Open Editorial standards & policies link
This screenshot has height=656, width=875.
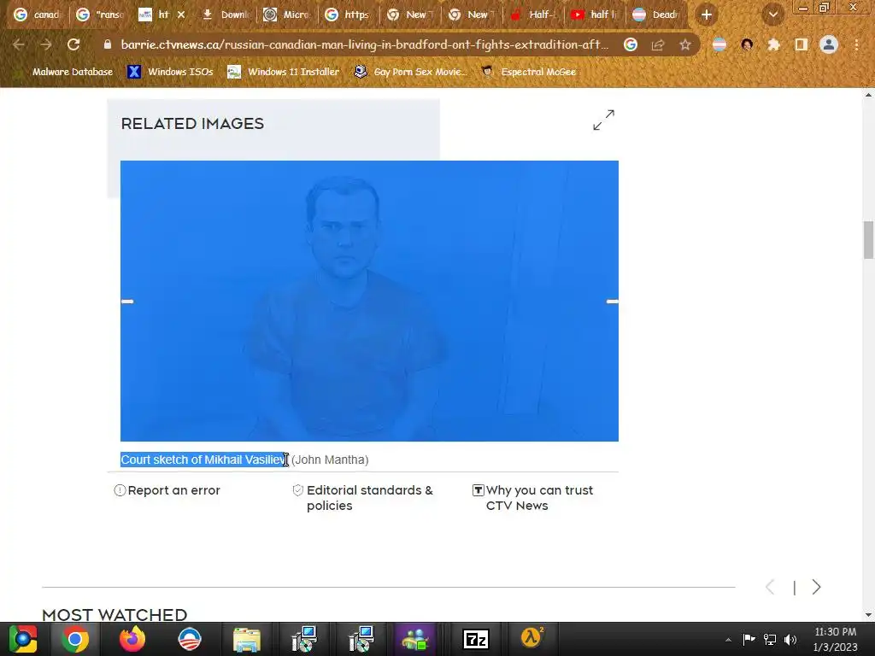tap(362, 498)
